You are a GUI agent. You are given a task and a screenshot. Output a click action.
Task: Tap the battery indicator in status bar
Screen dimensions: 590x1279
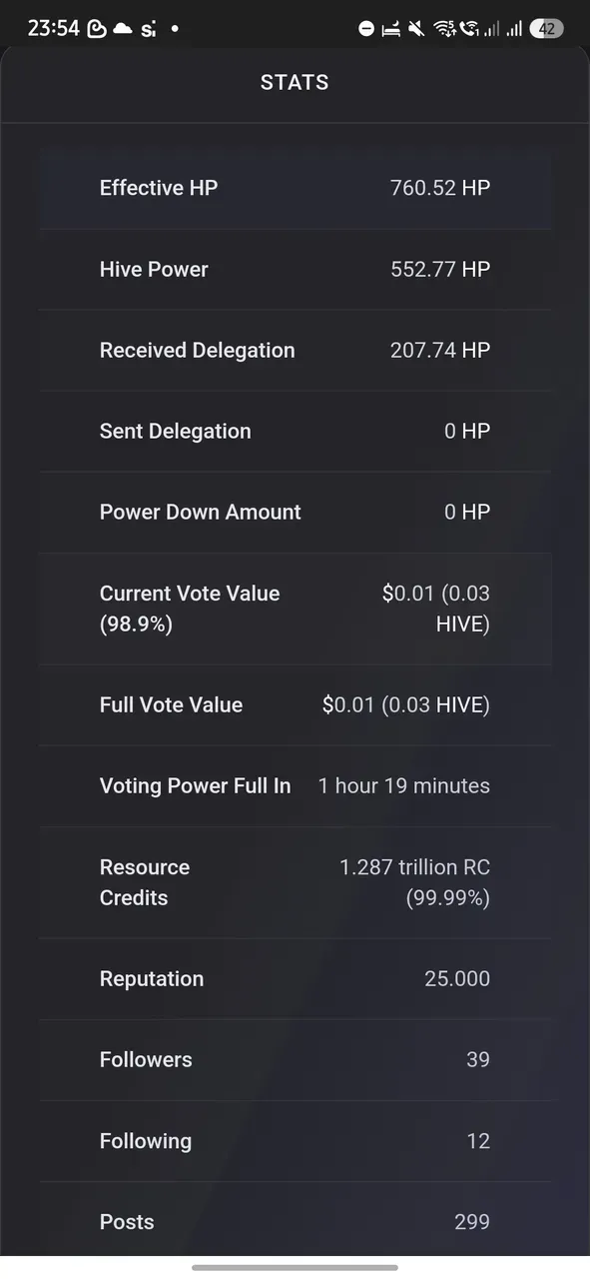546,29
